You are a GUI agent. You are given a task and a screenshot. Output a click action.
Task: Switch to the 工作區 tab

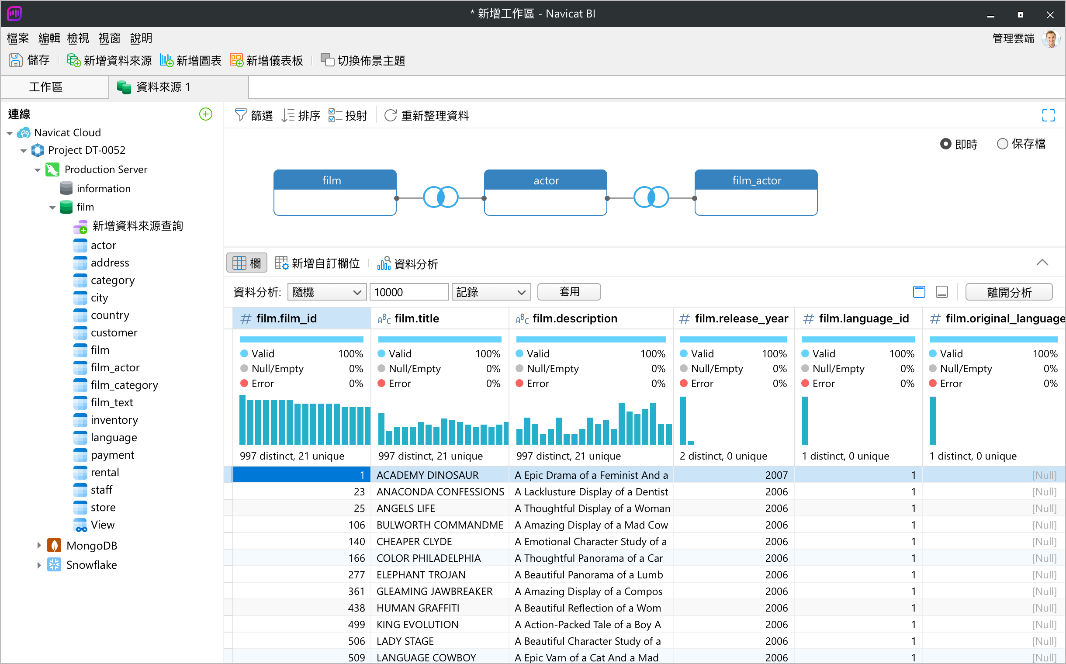(46, 87)
